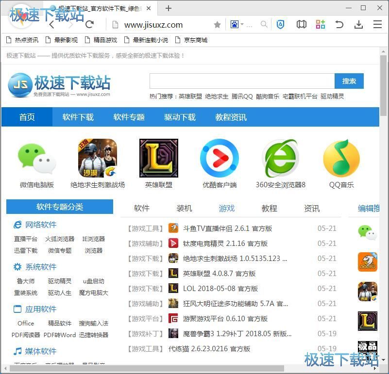Image resolution: width=389 pixels, height=374 pixels.
Task: Open 代练猫 2.6.23.0216 官方版 entry
Action: coord(209,349)
